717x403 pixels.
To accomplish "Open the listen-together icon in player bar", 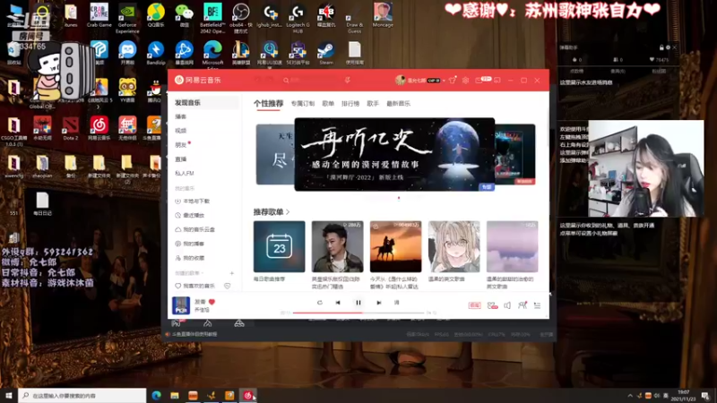I will click(x=523, y=305).
